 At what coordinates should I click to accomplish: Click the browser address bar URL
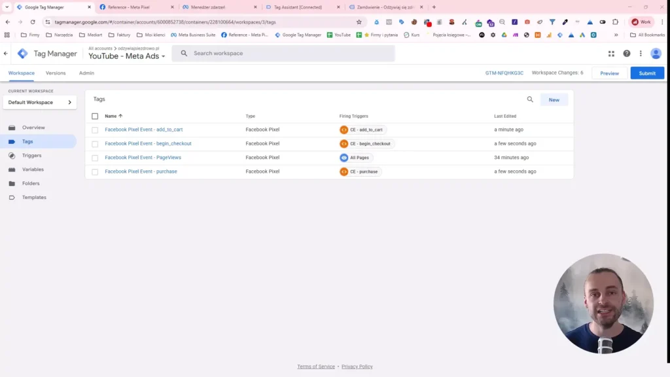[165, 22]
